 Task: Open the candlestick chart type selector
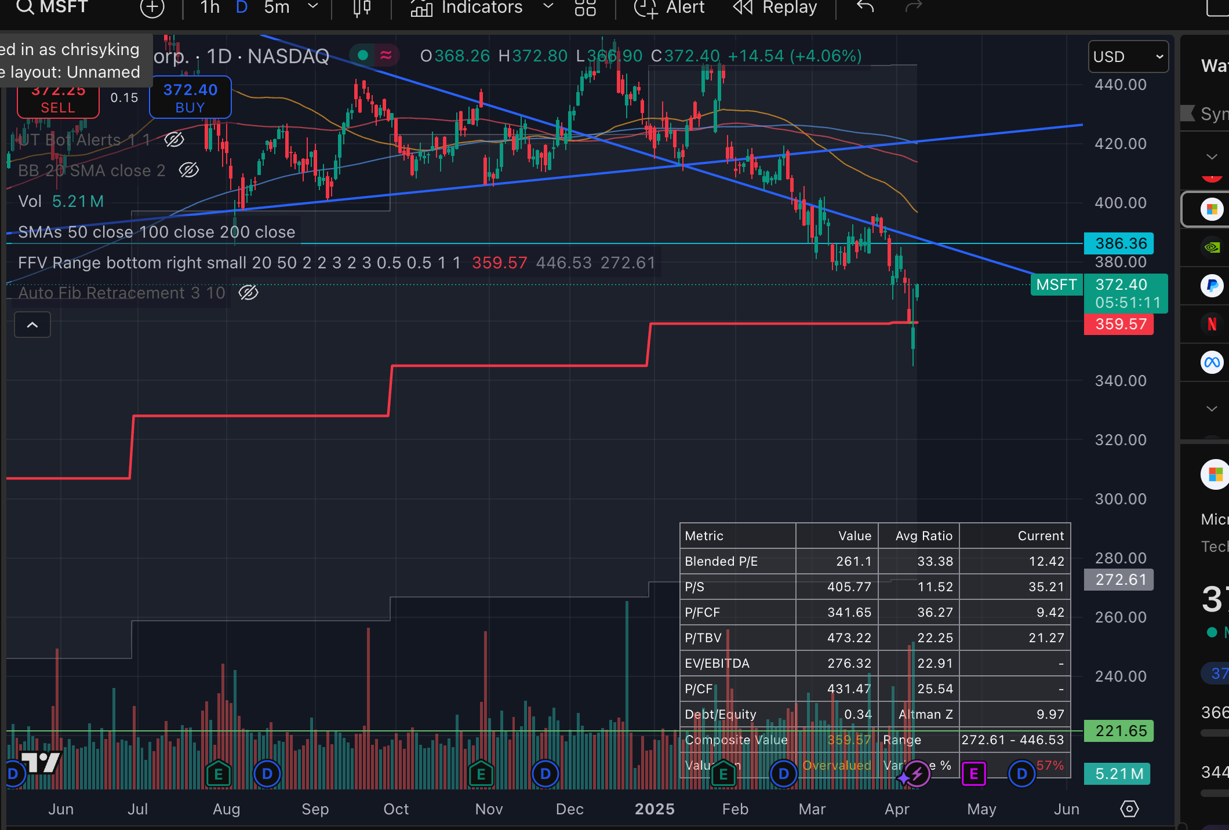[x=362, y=8]
